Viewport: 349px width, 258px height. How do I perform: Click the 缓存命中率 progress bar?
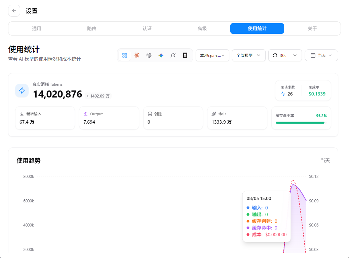click(x=301, y=122)
